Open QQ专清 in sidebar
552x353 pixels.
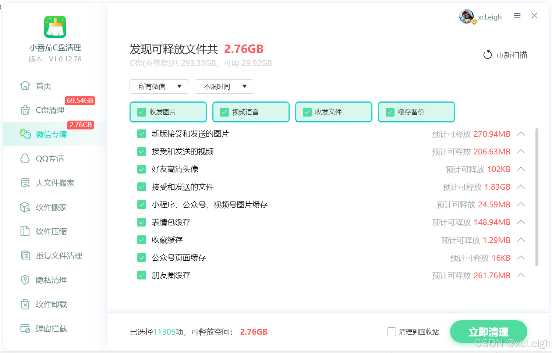coord(55,158)
